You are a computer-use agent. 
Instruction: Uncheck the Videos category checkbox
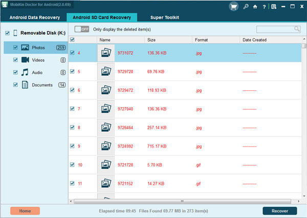click(15, 60)
